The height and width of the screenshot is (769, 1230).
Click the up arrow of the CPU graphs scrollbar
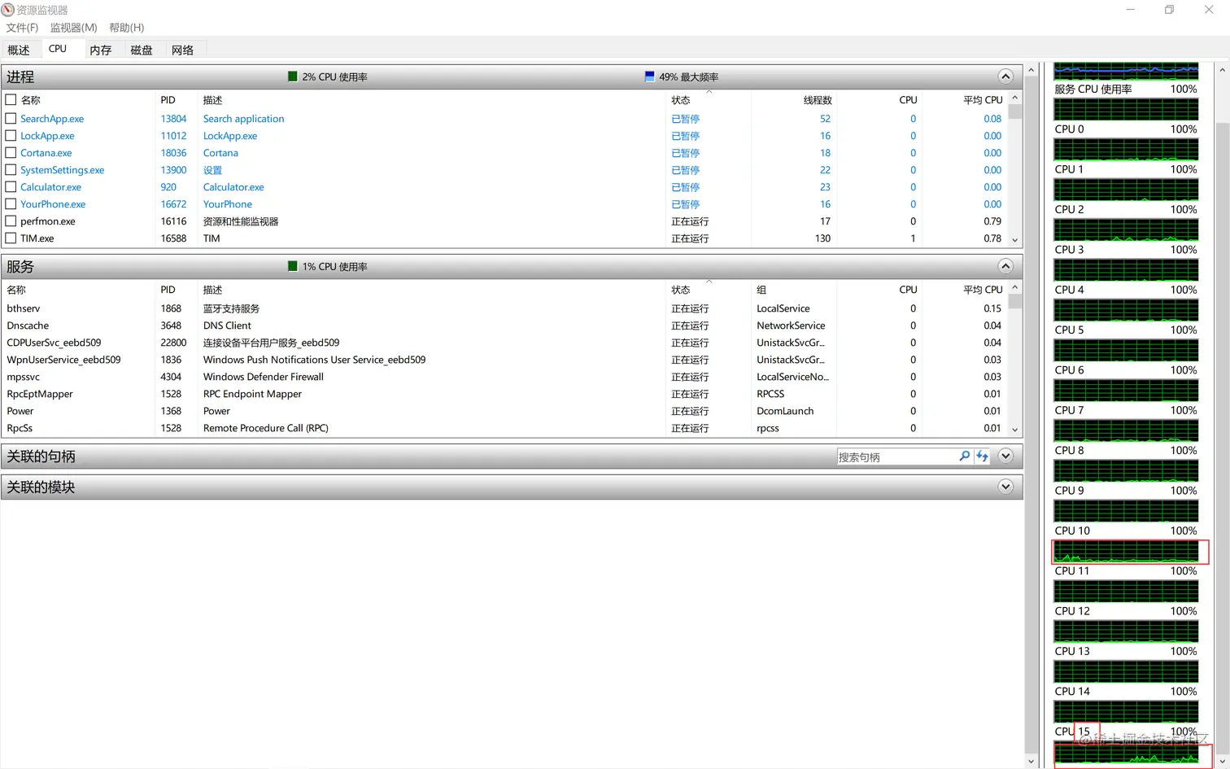1222,70
